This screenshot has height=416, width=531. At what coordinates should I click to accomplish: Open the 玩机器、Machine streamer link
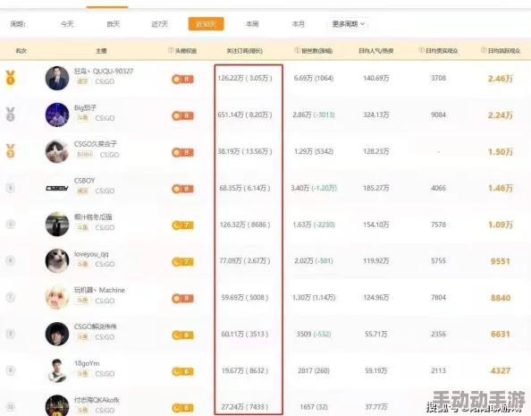point(99,290)
